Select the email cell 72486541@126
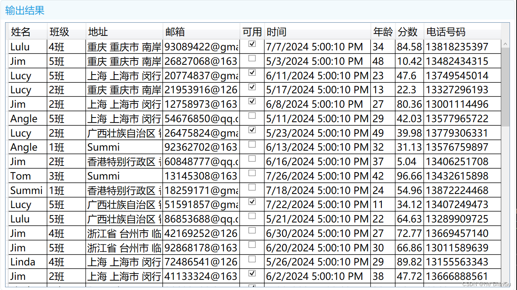 point(201,262)
